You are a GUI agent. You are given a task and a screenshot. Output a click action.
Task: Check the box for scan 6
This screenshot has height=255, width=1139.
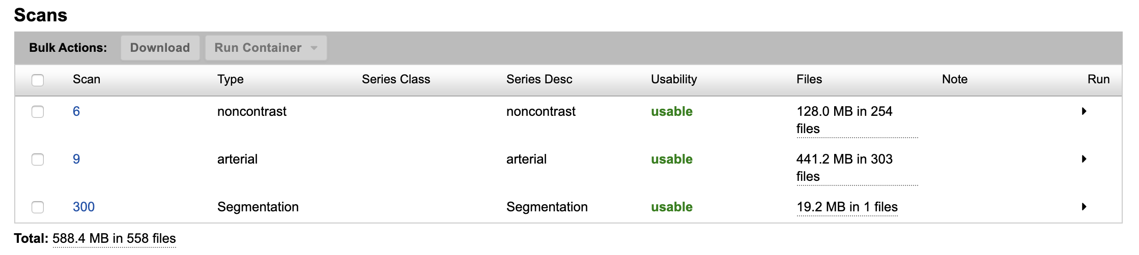coord(38,112)
